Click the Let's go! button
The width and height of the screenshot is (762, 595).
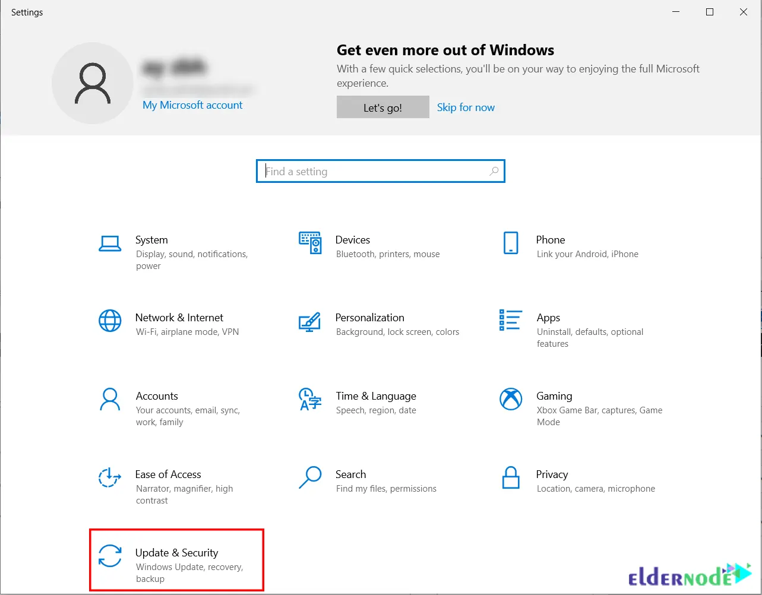pos(382,107)
